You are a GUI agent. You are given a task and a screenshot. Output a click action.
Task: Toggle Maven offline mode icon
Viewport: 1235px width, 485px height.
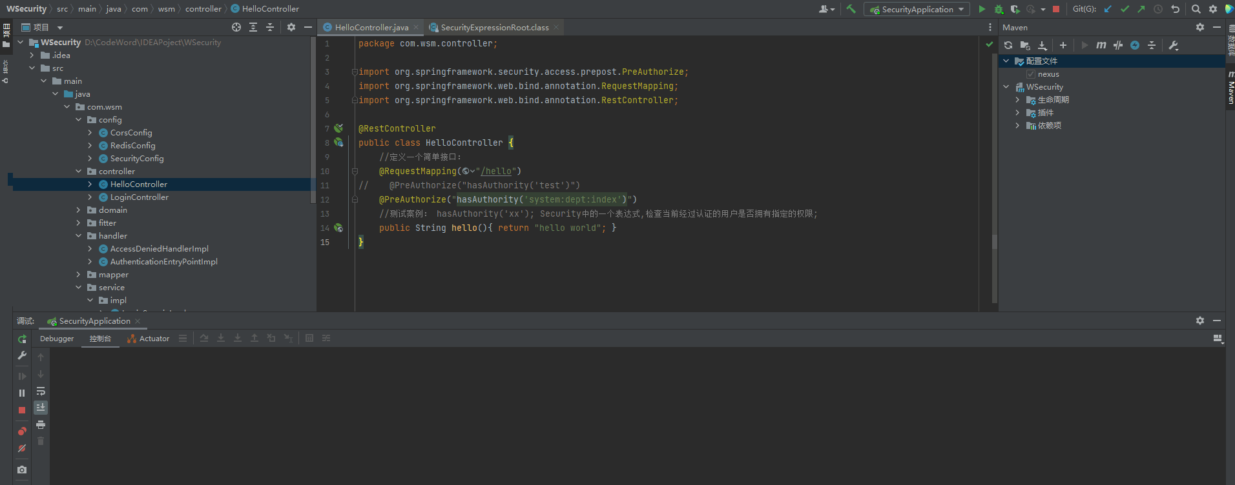point(1118,45)
